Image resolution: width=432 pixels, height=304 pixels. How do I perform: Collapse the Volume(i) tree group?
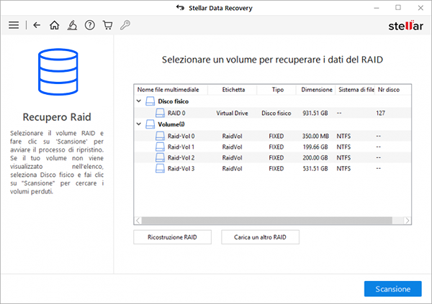click(x=139, y=124)
